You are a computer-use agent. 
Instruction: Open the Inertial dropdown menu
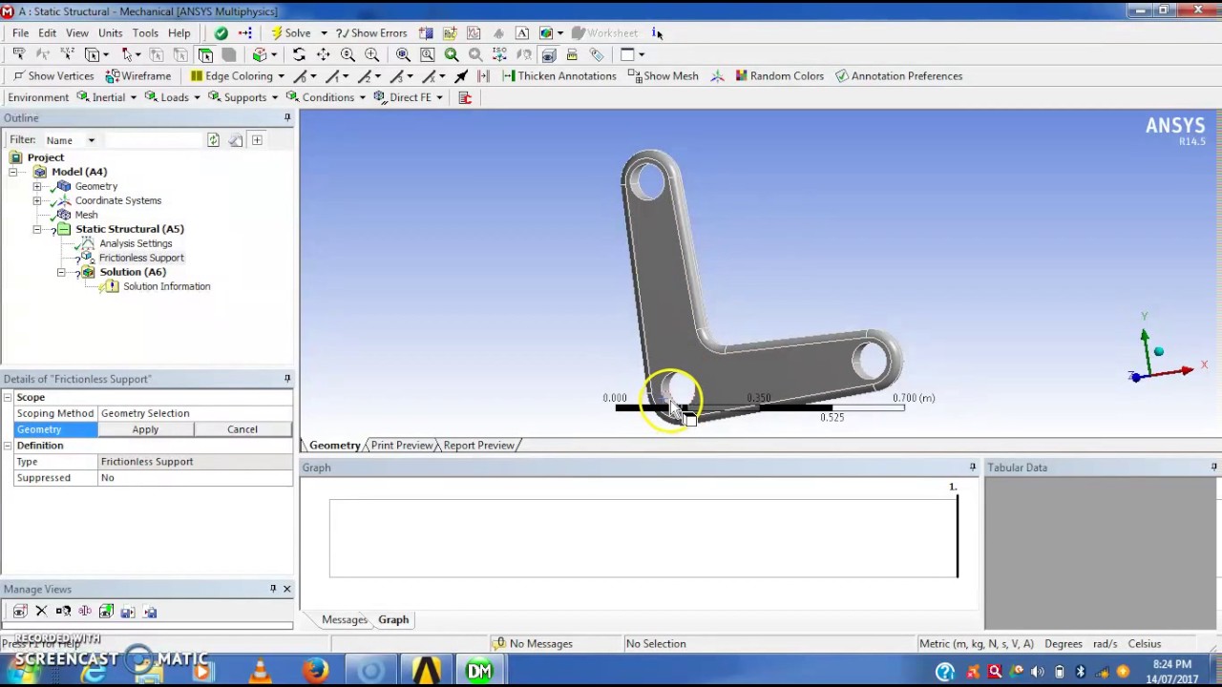[107, 97]
